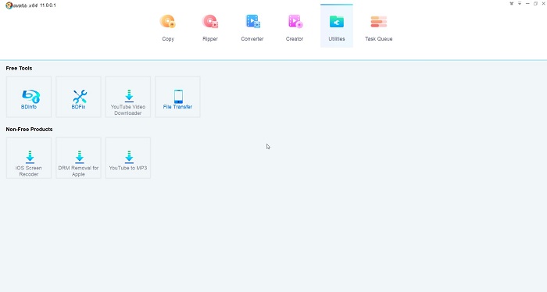Download YouTube to MP3 product
This screenshot has height=292, width=547.
click(x=128, y=158)
